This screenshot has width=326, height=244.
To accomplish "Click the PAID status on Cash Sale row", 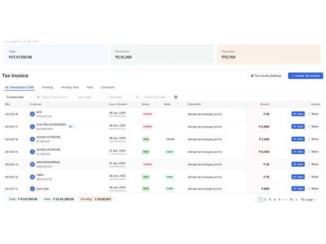I will click(146, 189).
